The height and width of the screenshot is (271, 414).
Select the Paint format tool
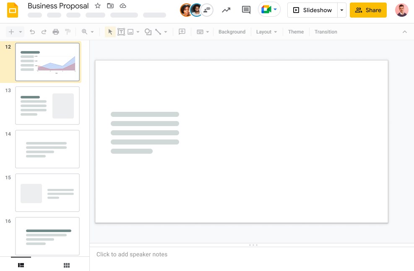pos(68,32)
